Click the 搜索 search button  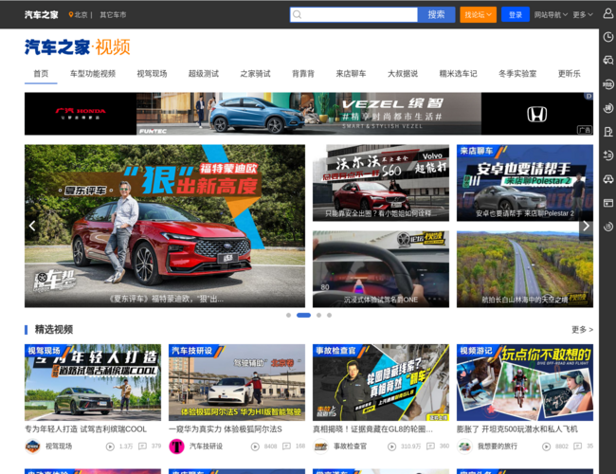pyautogui.click(x=436, y=14)
